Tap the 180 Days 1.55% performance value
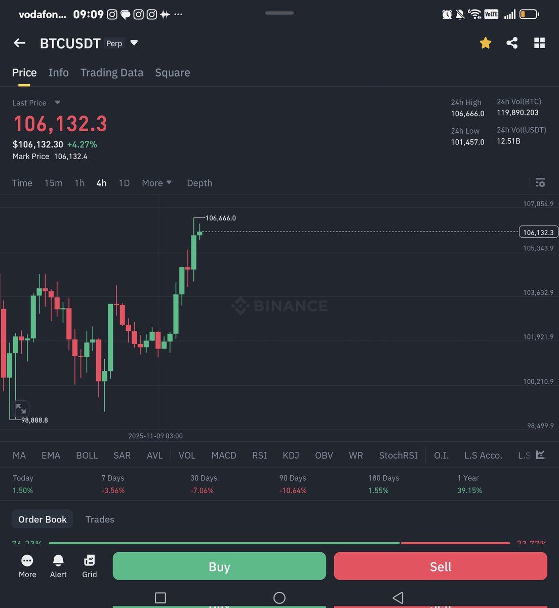 pos(379,490)
